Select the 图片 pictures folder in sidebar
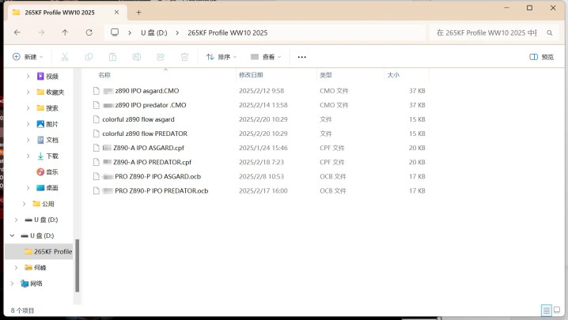Image resolution: width=568 pixels, height=320 pixels. pos(47,124)
